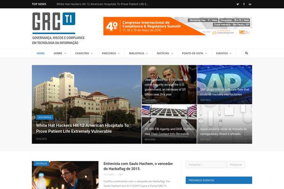
Task: Go to the Home menu item
Action: point(41,53)
